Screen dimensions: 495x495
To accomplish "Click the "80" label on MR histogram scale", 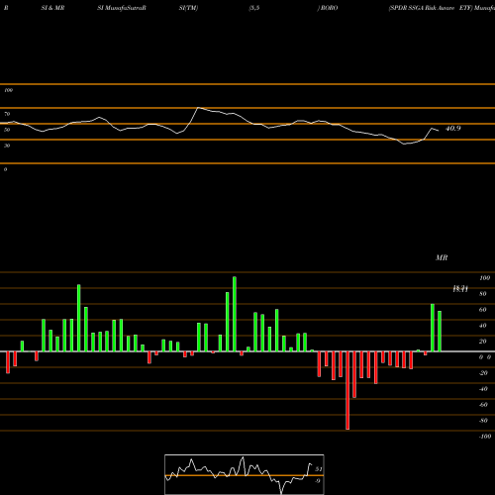I will (x=483, y=294).
